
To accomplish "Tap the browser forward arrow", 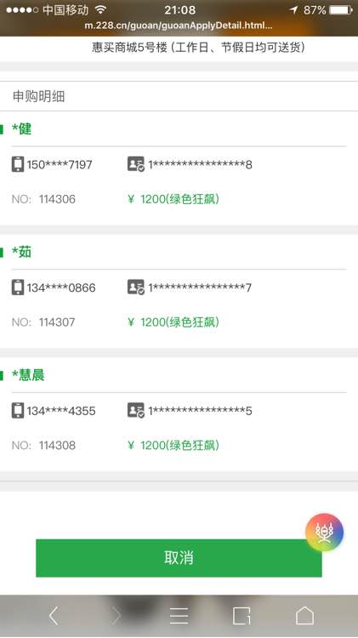I will (x=116, y=615).
